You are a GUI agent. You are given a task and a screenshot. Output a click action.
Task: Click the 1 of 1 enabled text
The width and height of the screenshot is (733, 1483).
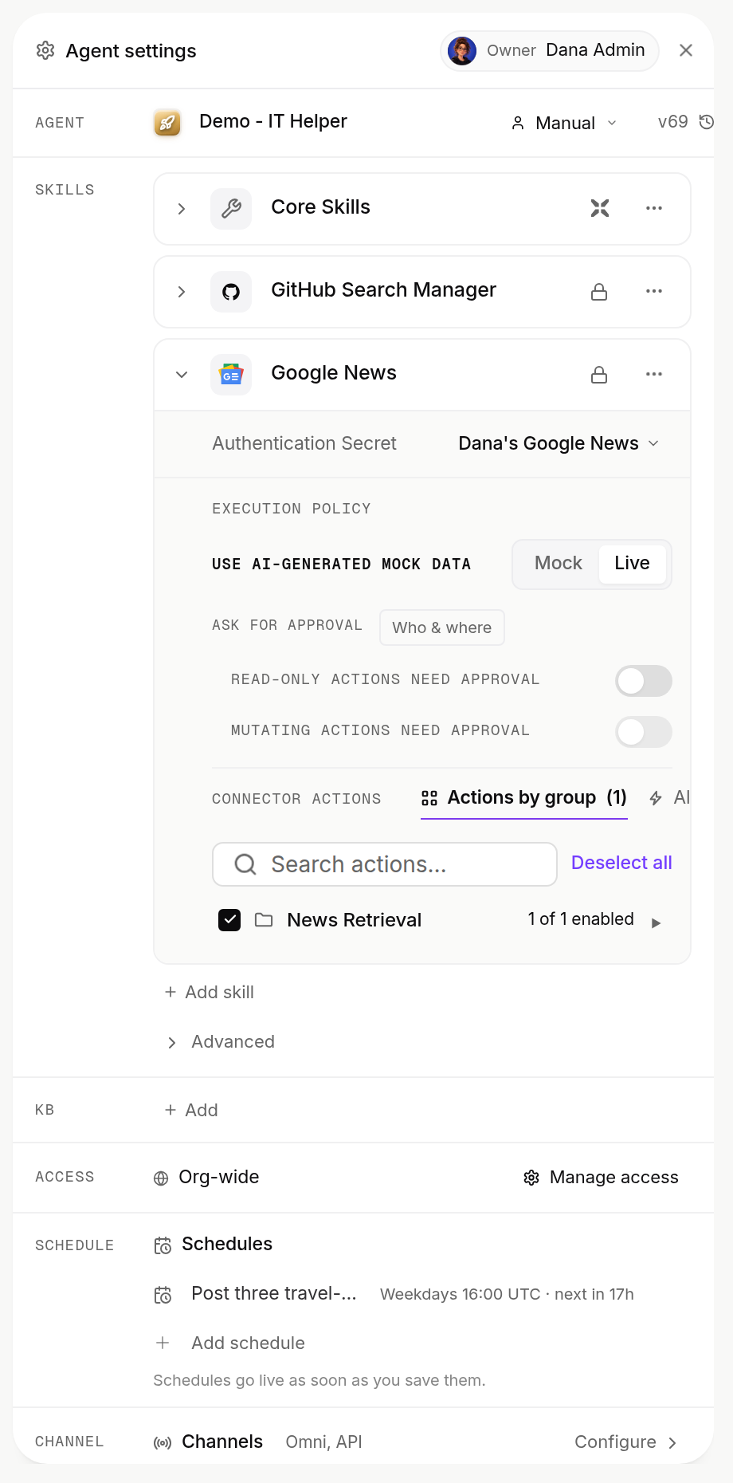pyautogui.click(x=581, y=919)
